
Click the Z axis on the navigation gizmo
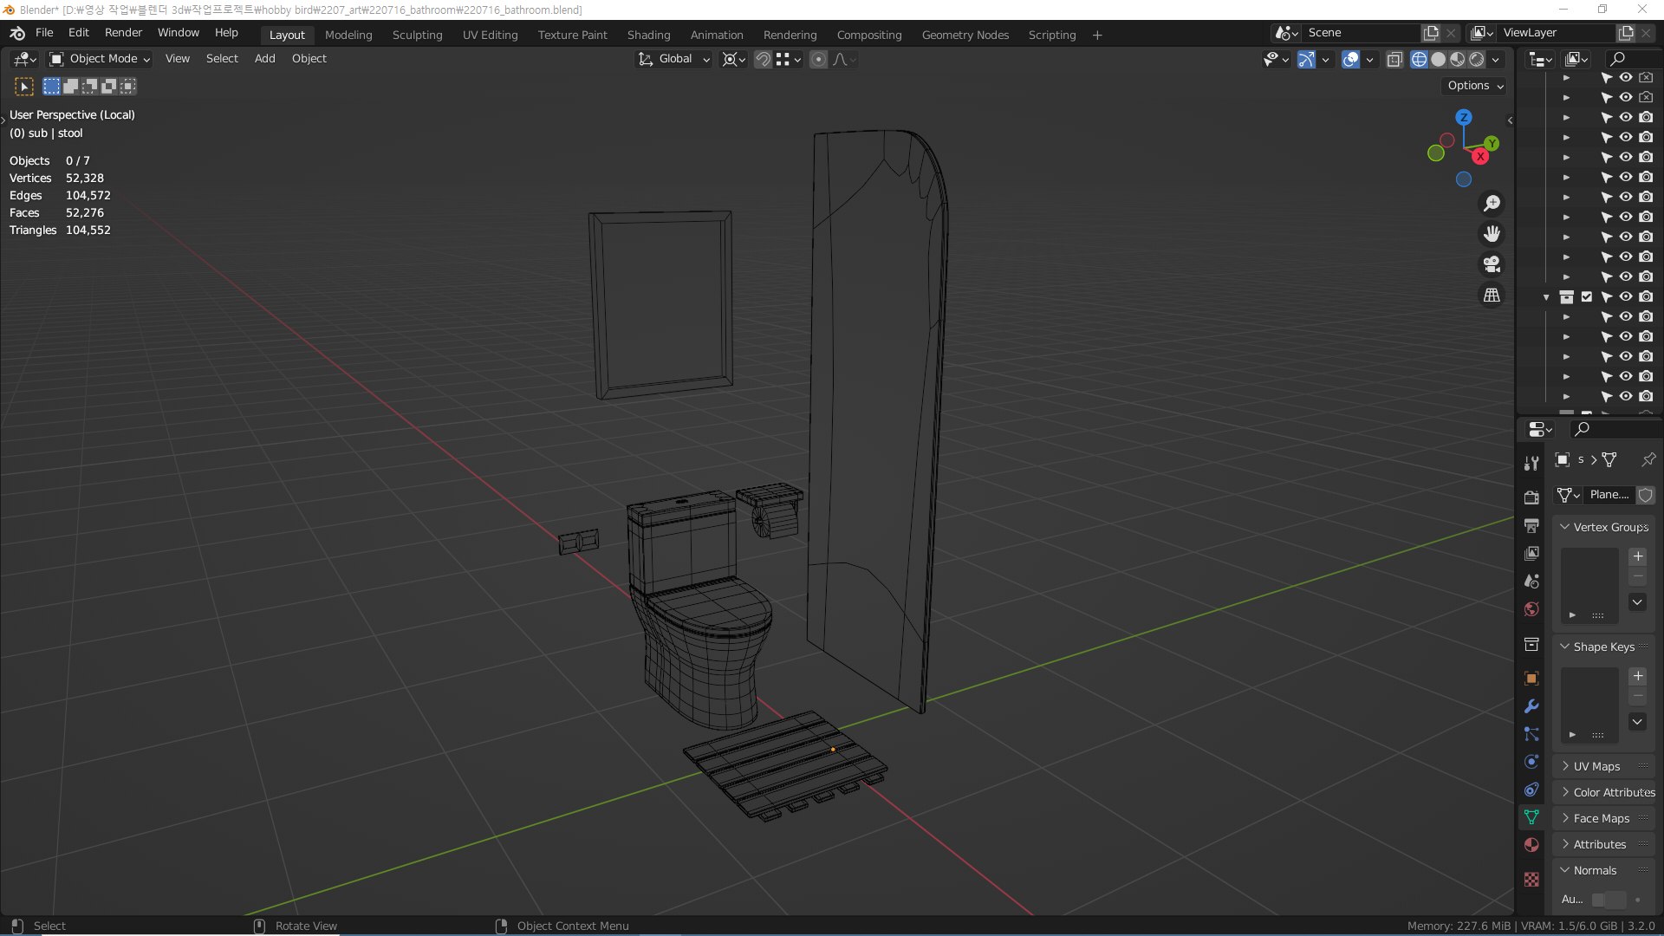click(x=1464, y=117)
